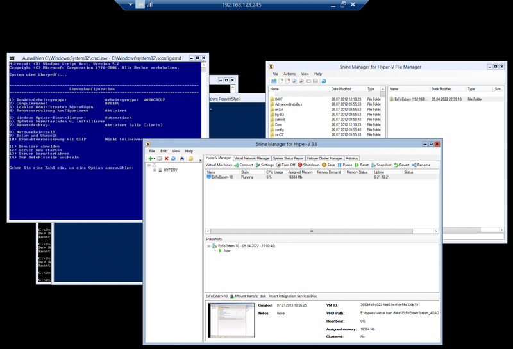The height and width of the screenshot is (349, 513).
Task: Click the VM list scrollbar right arrow
Action: (436, 231)
